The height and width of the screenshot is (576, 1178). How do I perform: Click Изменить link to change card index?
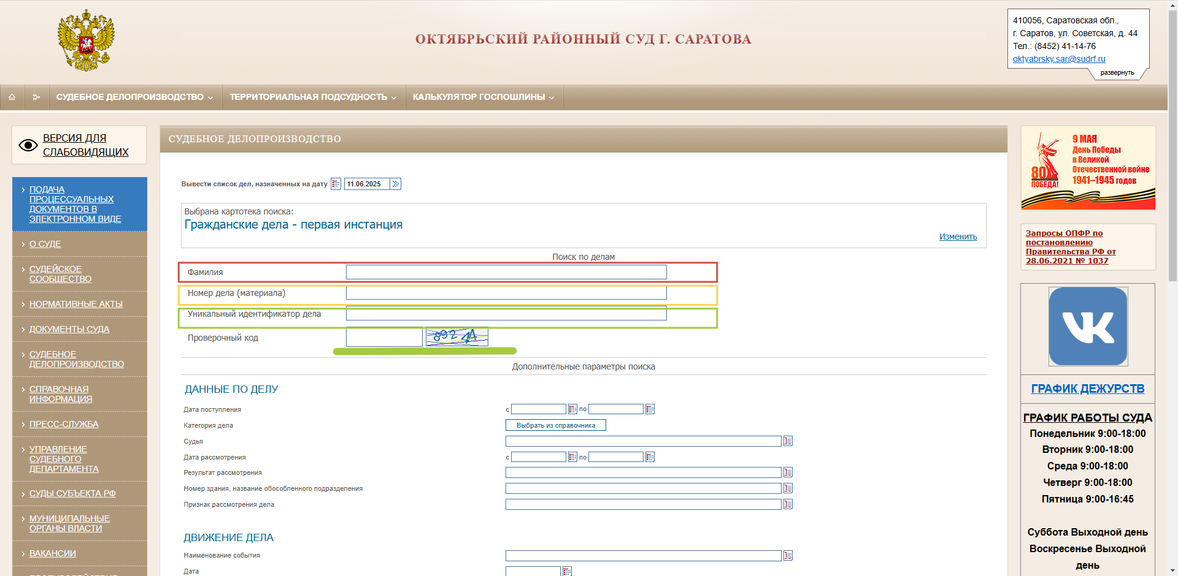point(958,237)
